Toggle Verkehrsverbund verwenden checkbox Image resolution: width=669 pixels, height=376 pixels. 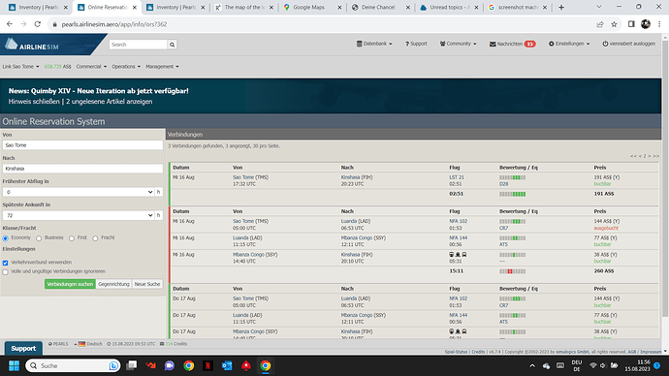[x=6, y=263]
